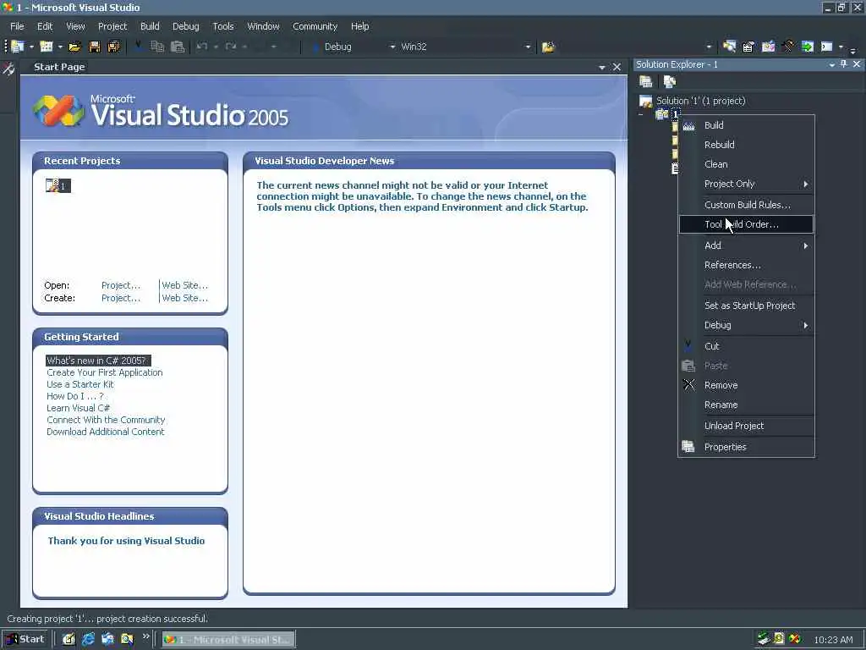866x650 pixels.
Task: Click the Remove X icon in context menu
Action: (688, 385)
